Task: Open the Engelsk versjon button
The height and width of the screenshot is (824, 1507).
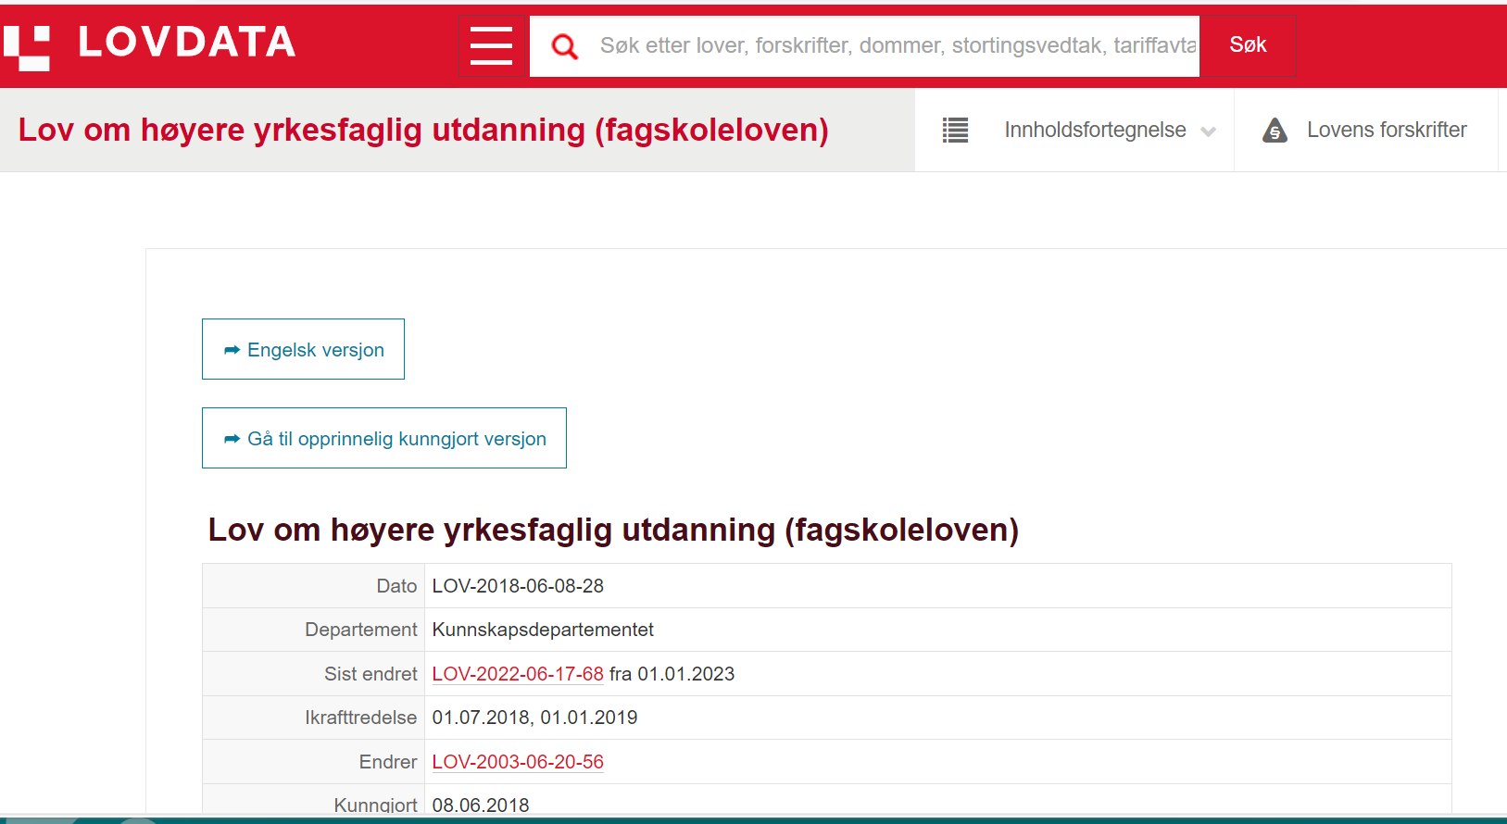Action: coord(303,349)
